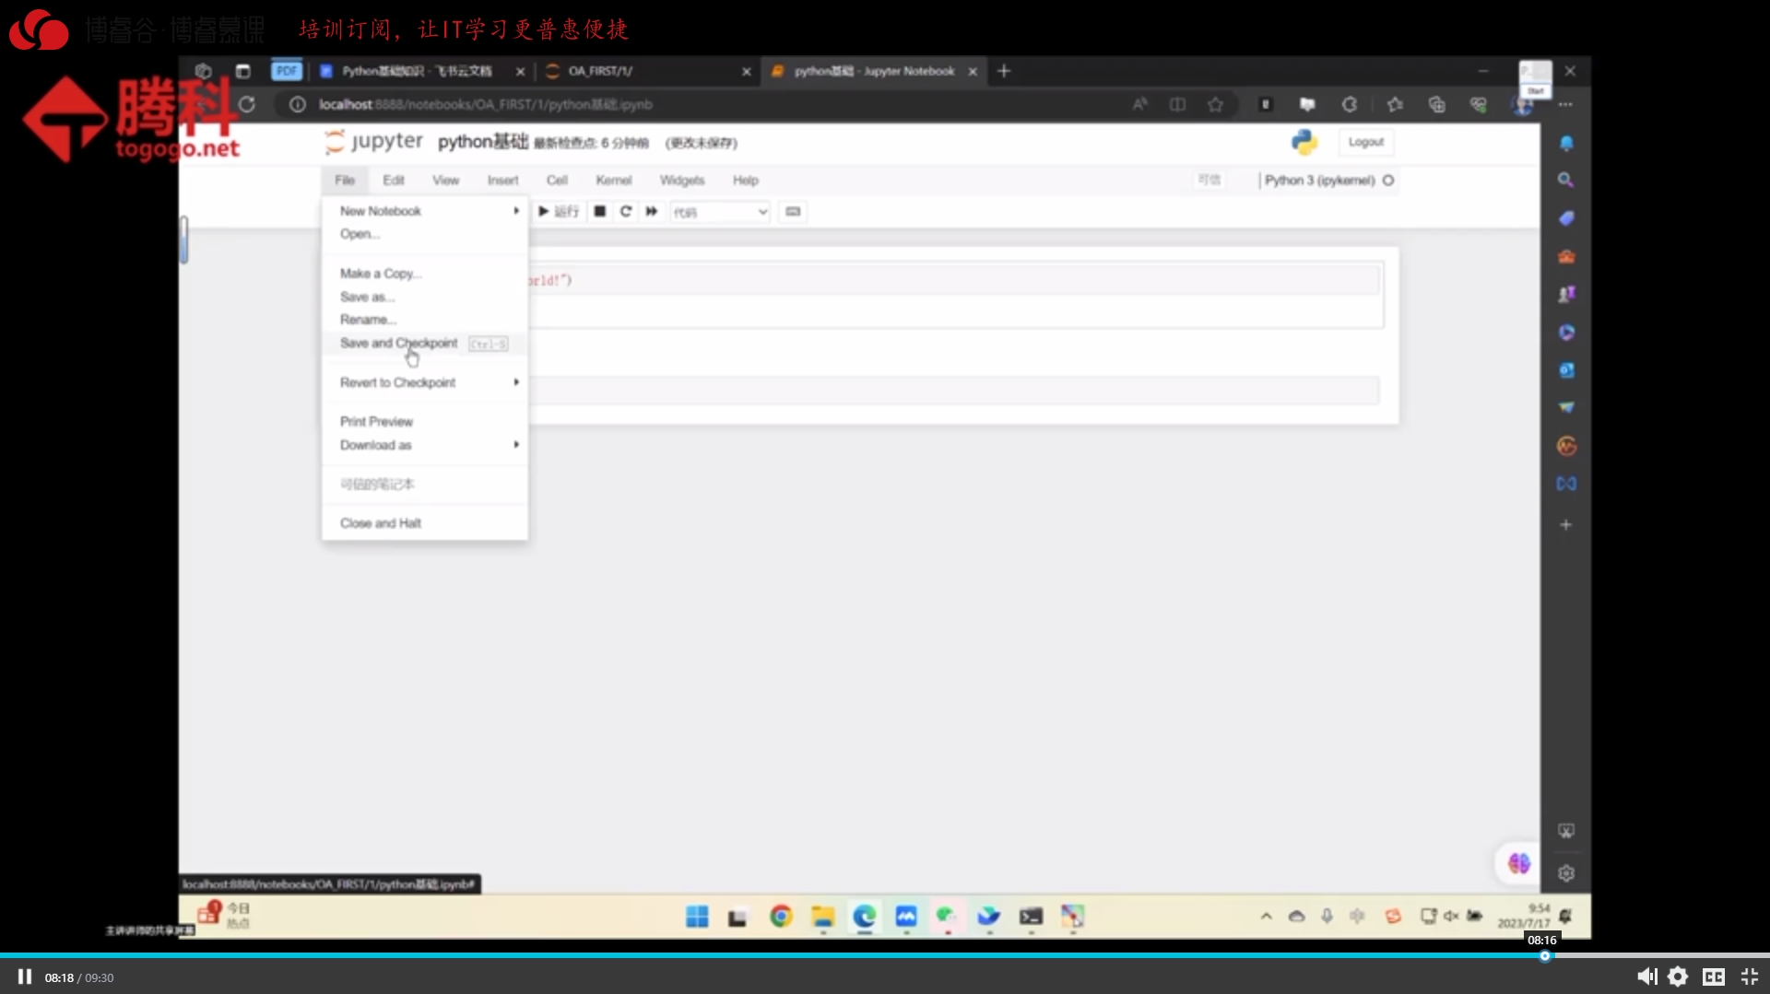Viewport: 1770px width, 994px height.
Task: Expand Download as submenu
Action: [424, 445]
